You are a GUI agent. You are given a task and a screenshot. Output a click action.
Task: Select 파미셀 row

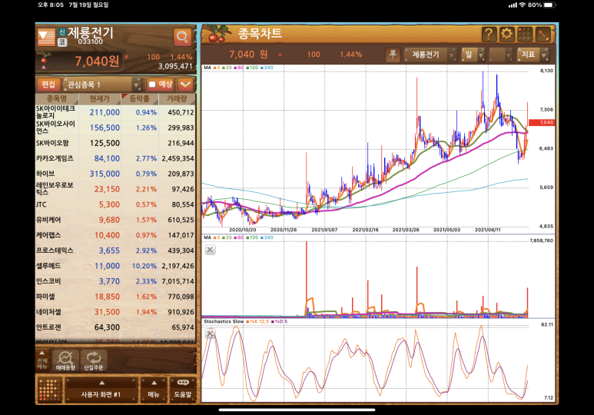(x=115, y=297)
